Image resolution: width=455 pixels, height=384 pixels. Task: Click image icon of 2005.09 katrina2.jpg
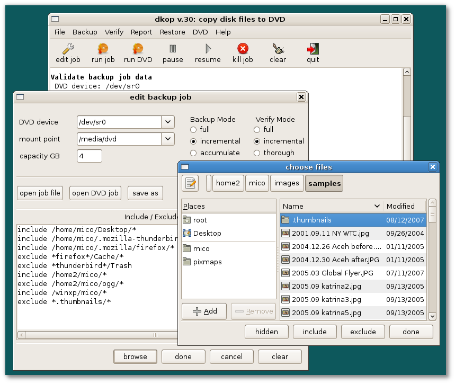click(286, 286)
